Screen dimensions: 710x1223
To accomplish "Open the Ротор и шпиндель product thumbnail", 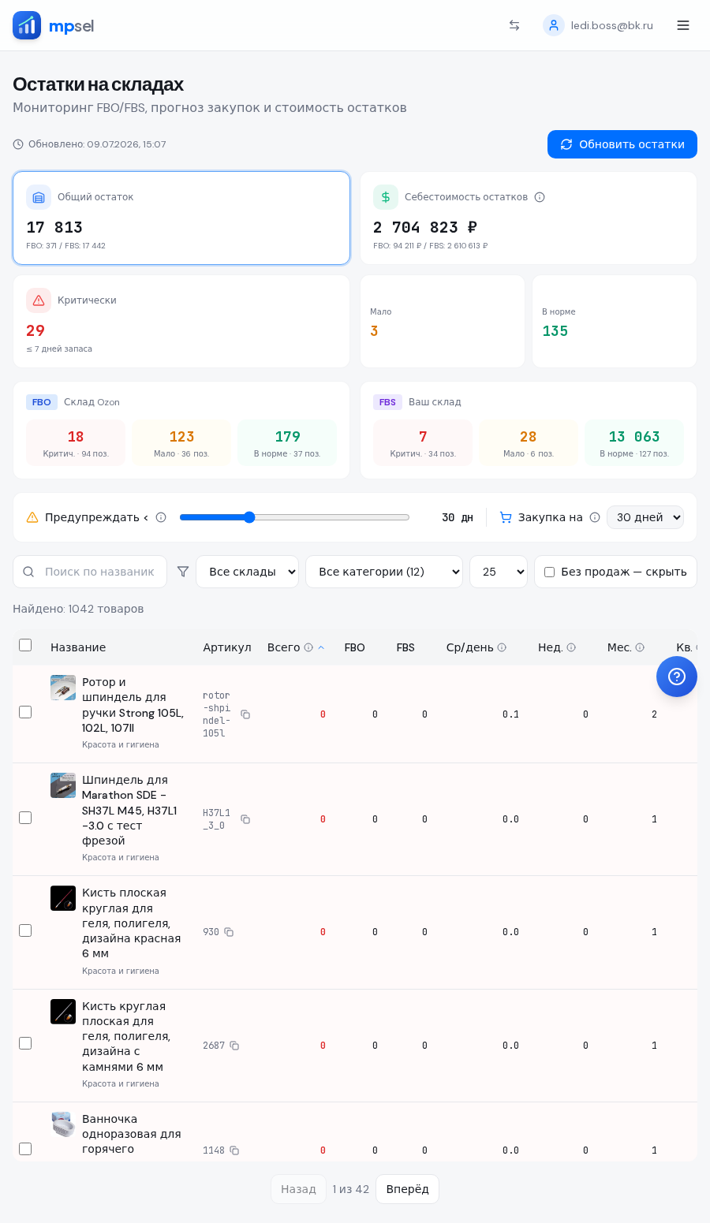I will 63,688.
